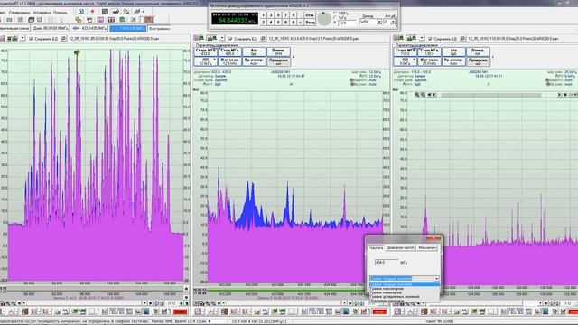Click the red record icon in top toolbar
The image size is (578, 325).
click(92, 12)
